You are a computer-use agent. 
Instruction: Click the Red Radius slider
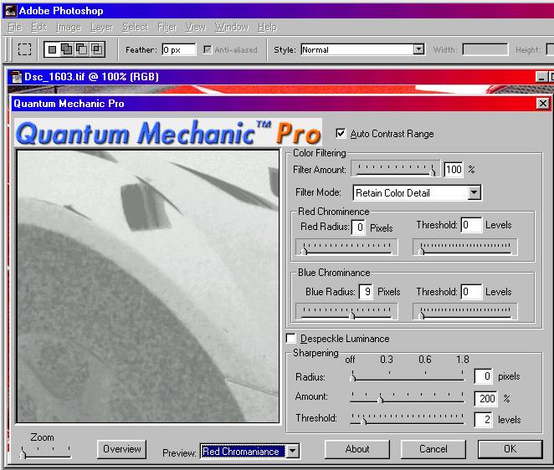point(346,247)
